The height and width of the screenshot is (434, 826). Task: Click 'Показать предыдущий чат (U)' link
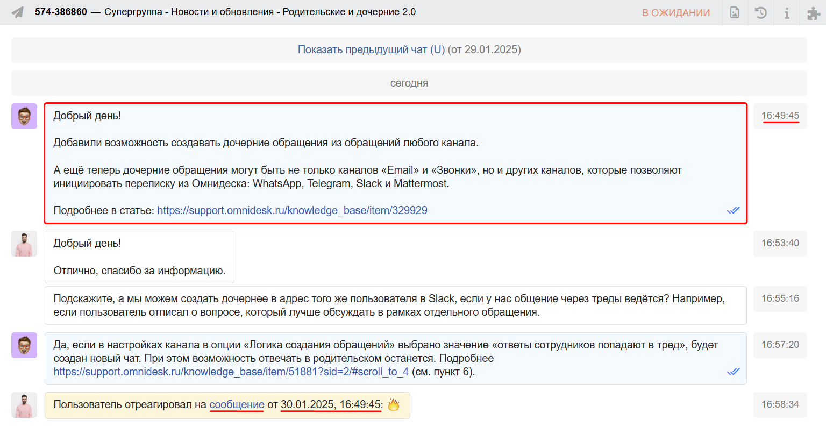click(372, 49)
